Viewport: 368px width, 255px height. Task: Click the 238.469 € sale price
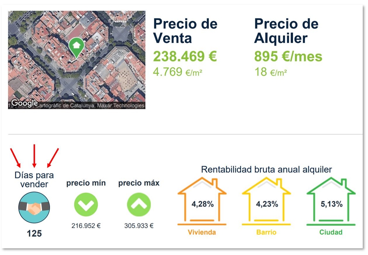tap(185, 56)
